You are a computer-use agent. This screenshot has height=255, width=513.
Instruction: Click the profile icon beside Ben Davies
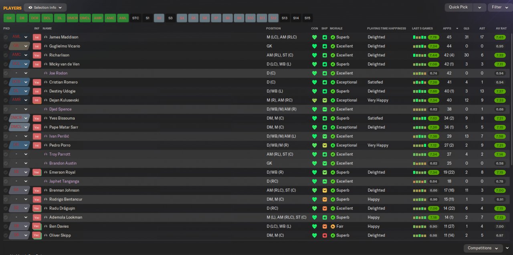point(46,227)
